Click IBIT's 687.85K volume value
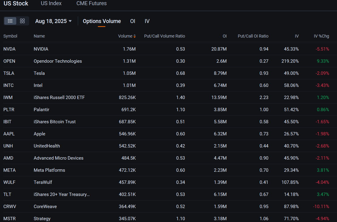Screen dimensions: 337x222 [127, 122]
